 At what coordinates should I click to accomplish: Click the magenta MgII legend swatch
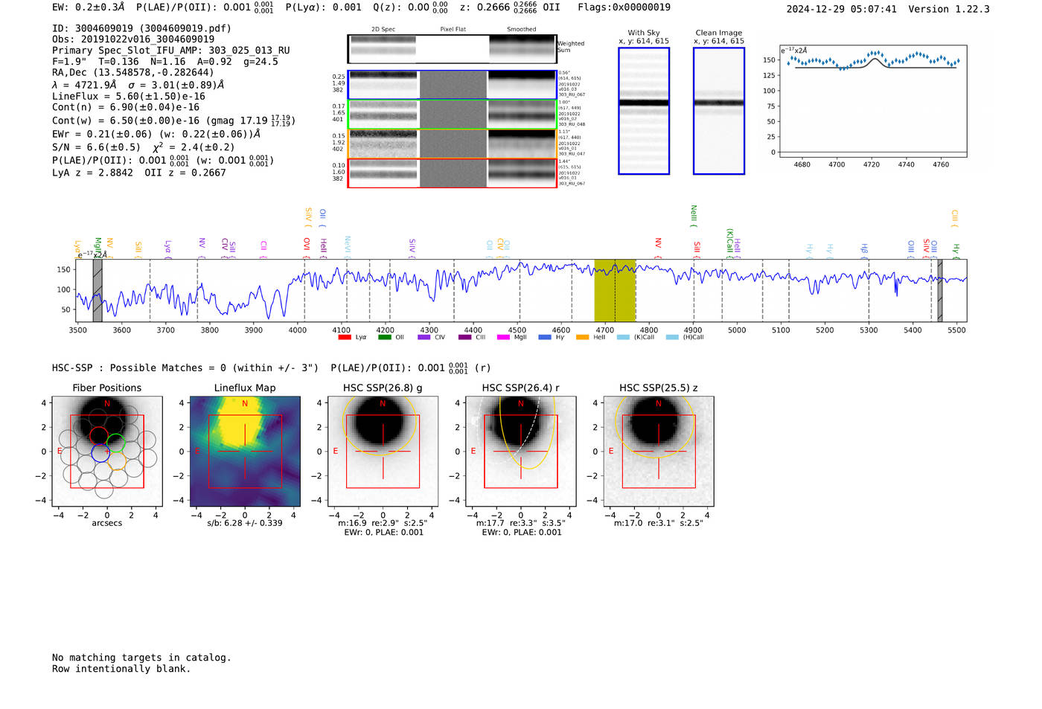coord(503,337)
